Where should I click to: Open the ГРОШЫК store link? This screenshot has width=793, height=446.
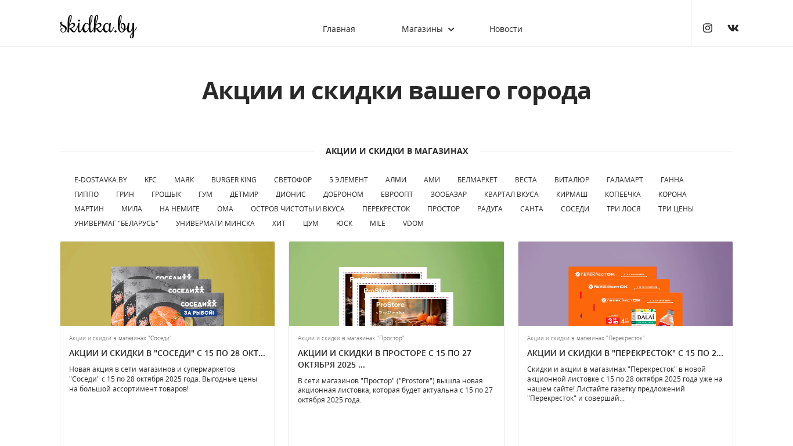(166, 194)
